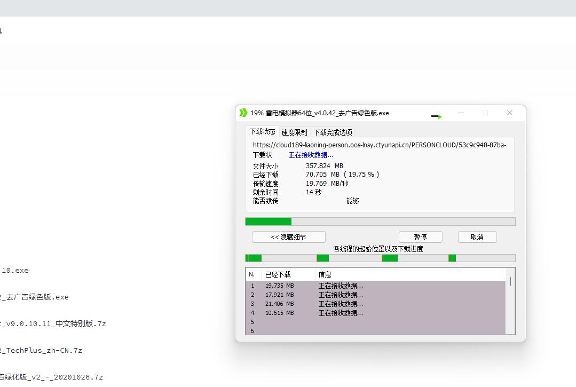576x387 pixels.
Task: Click the N. column header
Action: coord(254,275)
